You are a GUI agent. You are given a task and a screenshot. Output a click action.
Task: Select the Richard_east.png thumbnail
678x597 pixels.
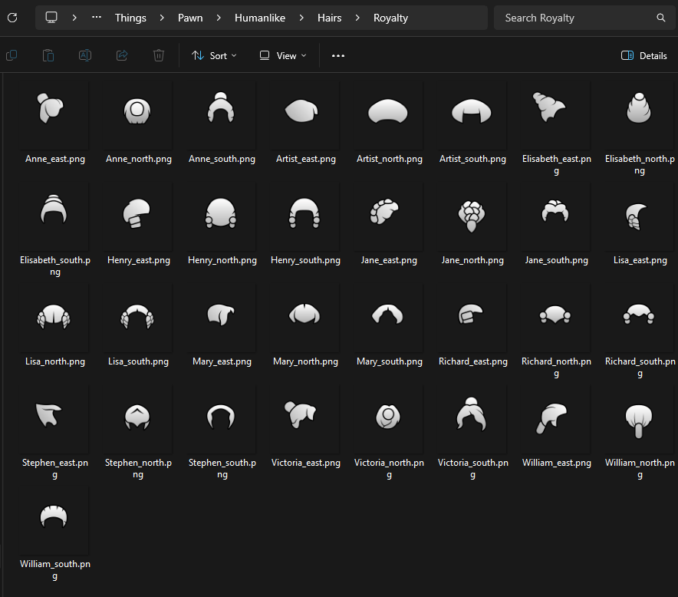point(470,314)
